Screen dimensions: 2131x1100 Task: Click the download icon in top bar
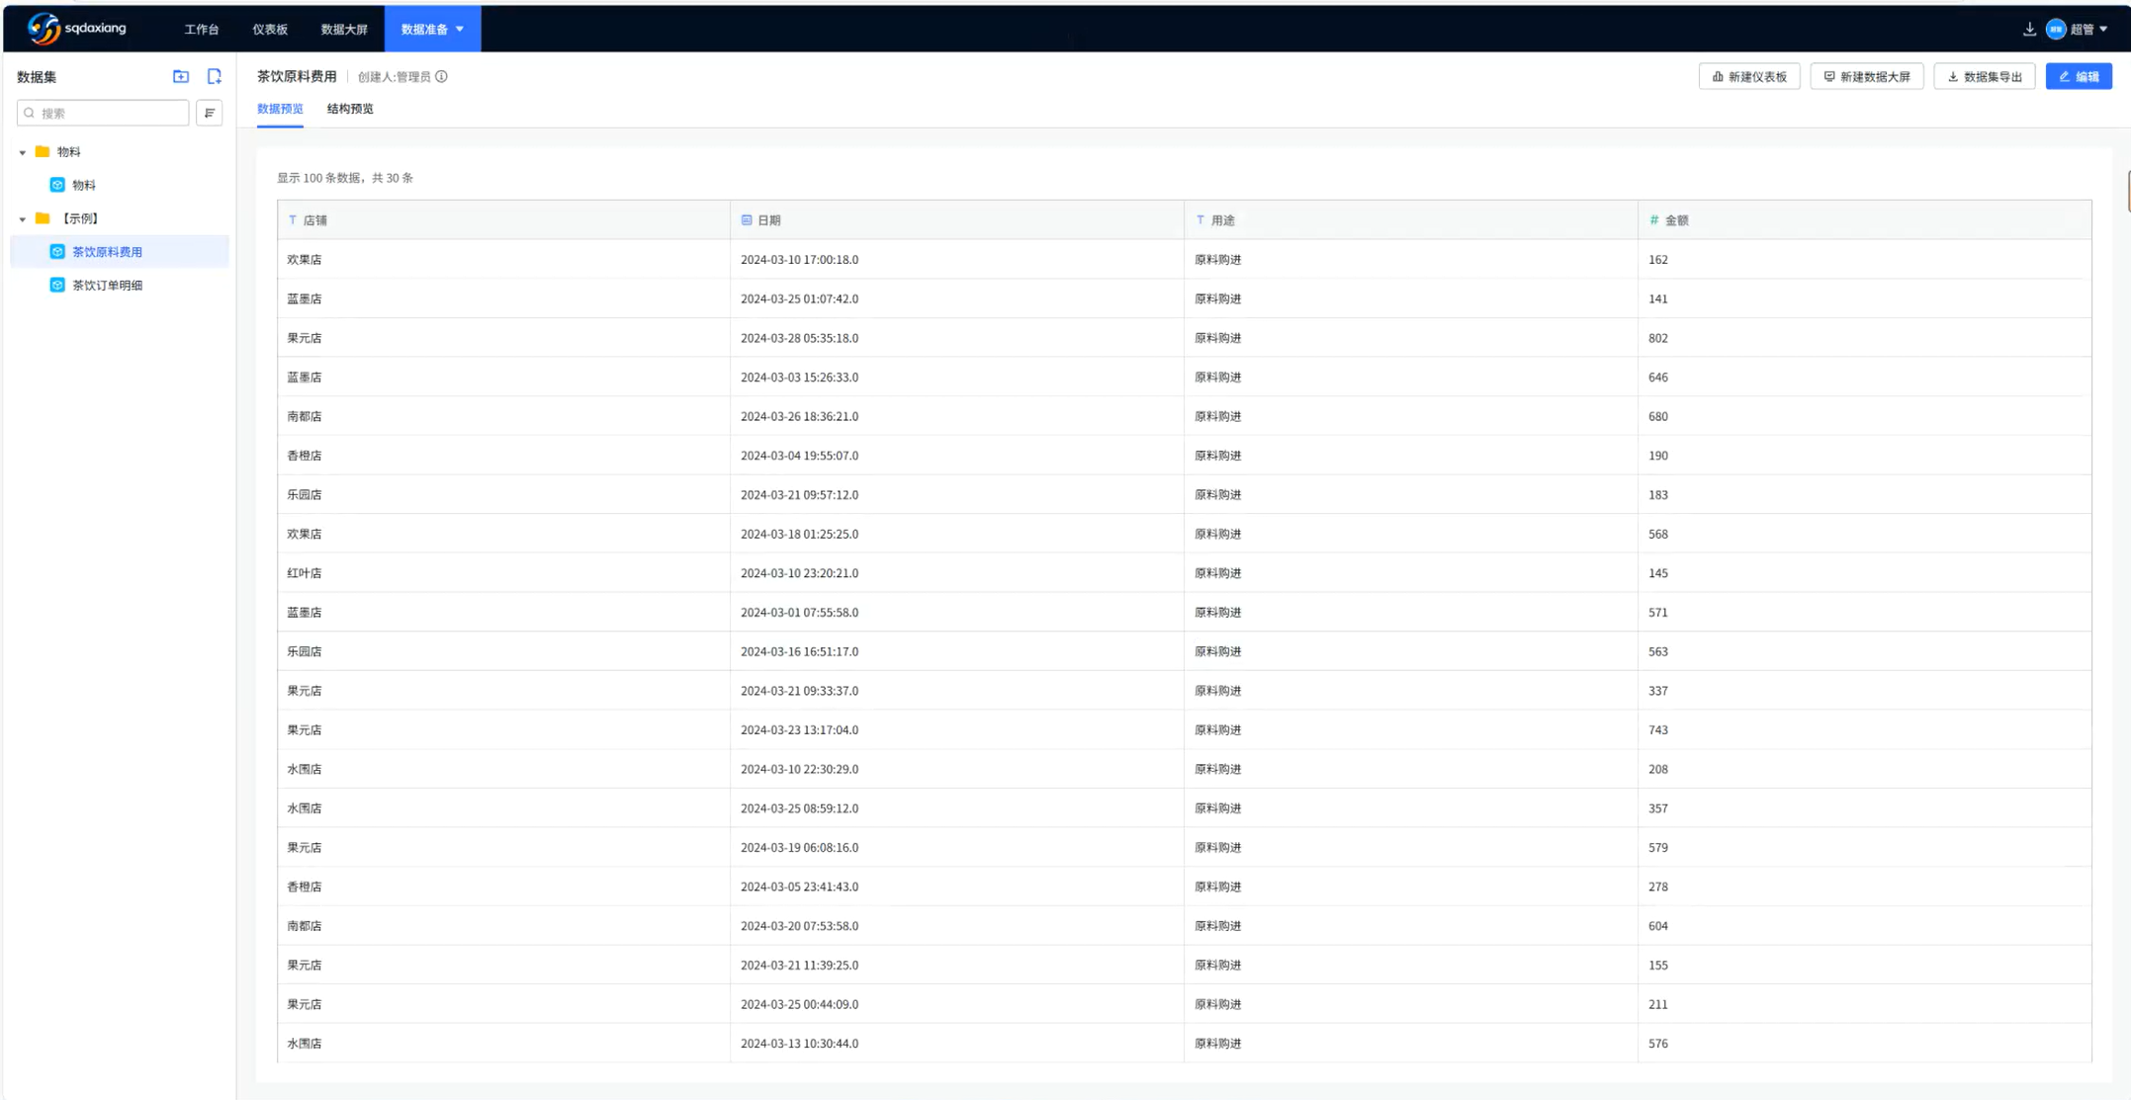[2029, 29]
